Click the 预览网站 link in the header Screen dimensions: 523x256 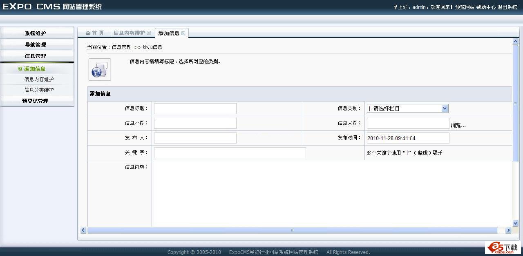[465, 7]
